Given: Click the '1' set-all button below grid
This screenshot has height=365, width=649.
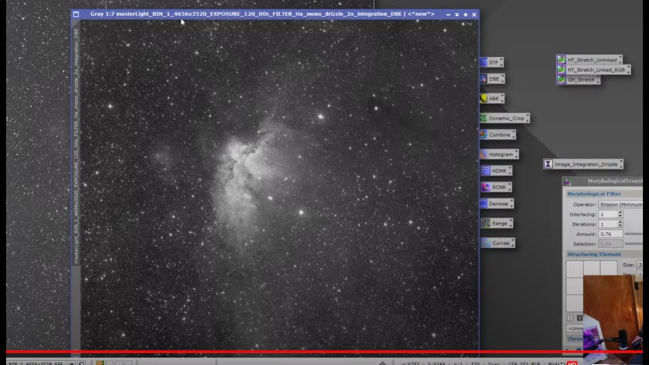Looking at the screenshot, I should click(570, 318).
